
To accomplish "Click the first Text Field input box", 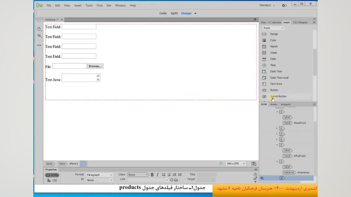I will pos(79,27).
